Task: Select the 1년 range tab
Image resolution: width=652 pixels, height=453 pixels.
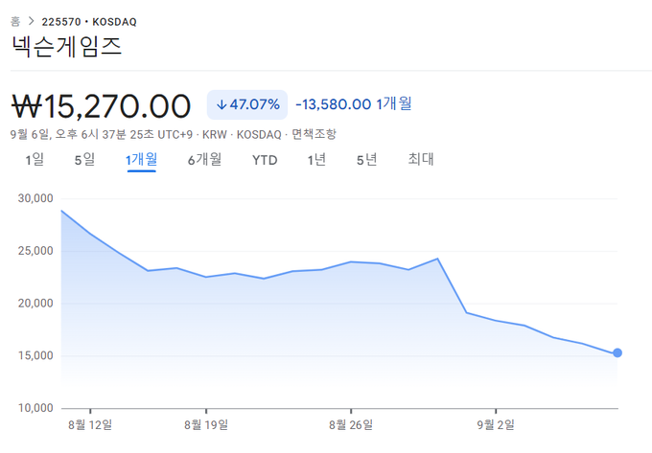Action: click(316, 160)
